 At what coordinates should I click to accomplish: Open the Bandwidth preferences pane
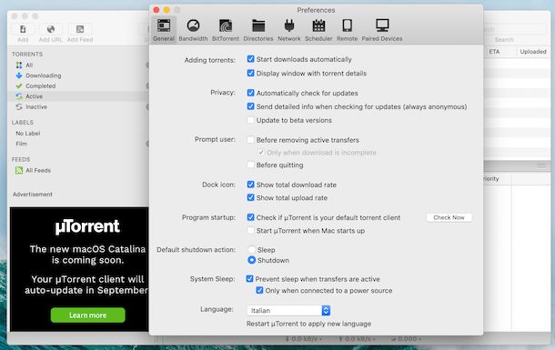click(193, 30)
